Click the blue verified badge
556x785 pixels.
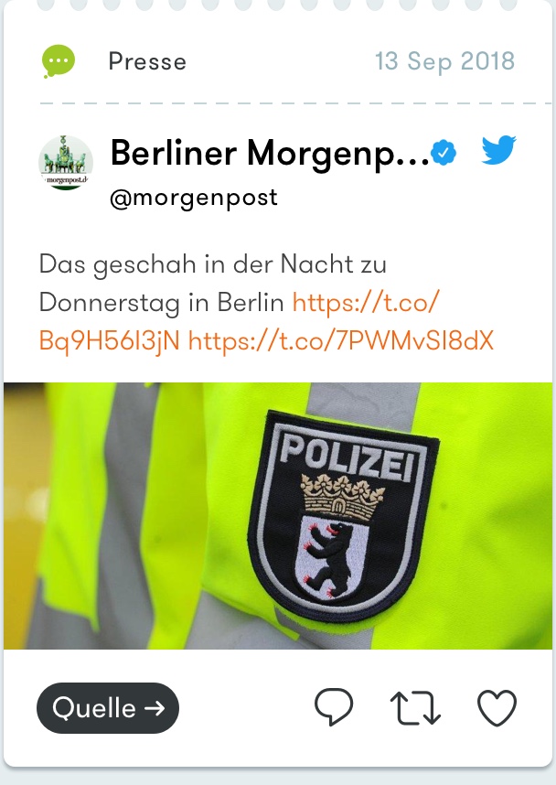(444, 153)
